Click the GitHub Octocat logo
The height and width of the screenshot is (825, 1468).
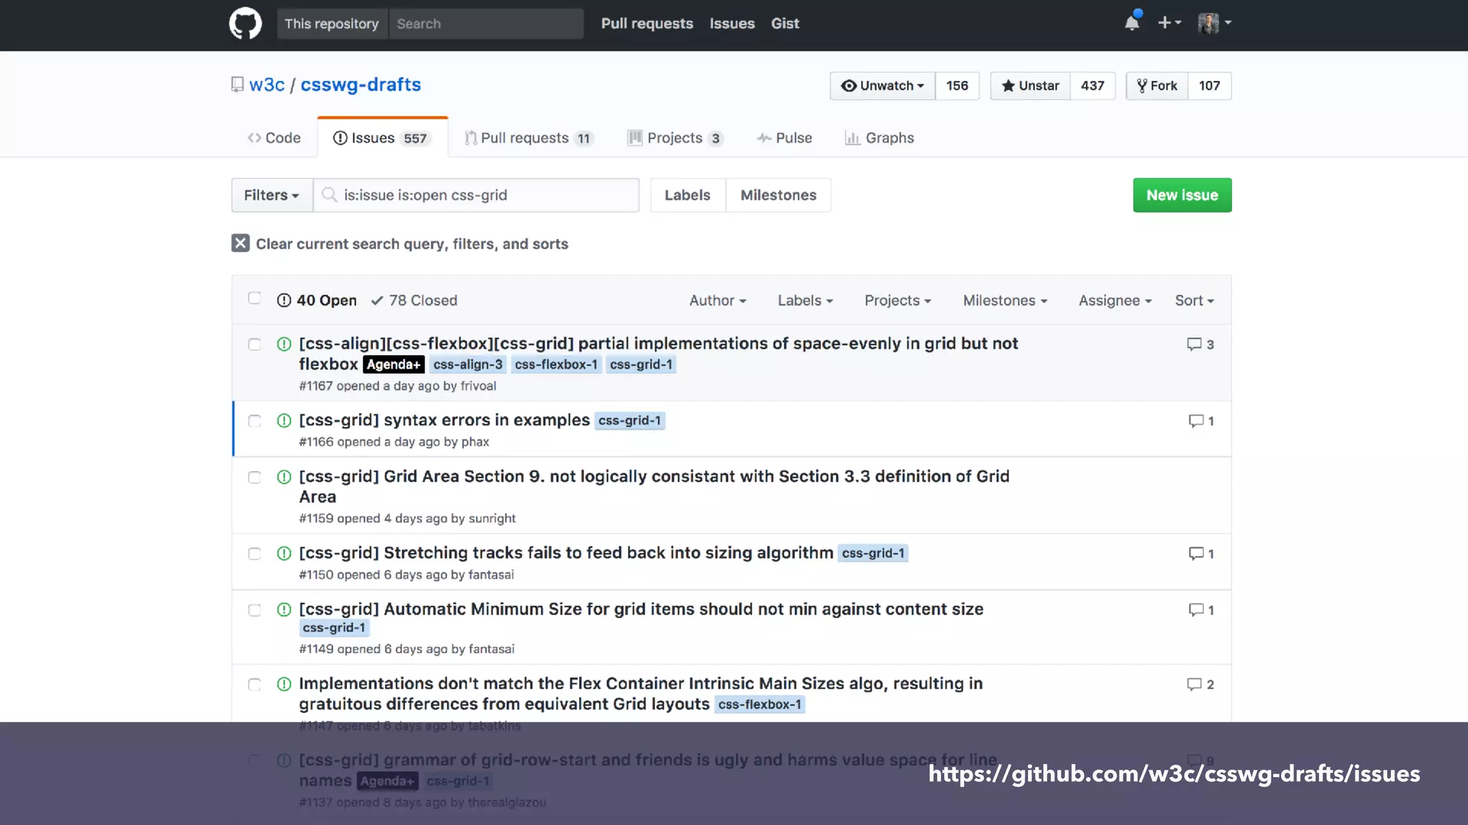245,24
